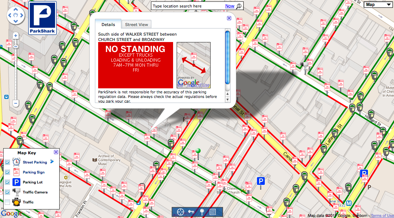Uncheck the Parking Lot checkbox
The height and width of the screenshot is (218, 394).
7,182
